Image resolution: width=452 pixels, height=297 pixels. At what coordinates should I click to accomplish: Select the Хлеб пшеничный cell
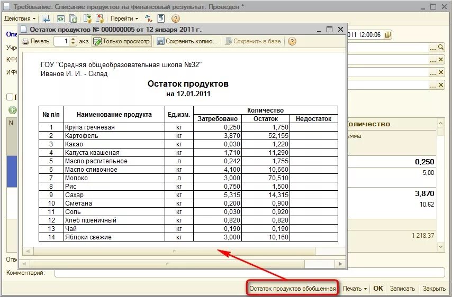coord(114,220)
